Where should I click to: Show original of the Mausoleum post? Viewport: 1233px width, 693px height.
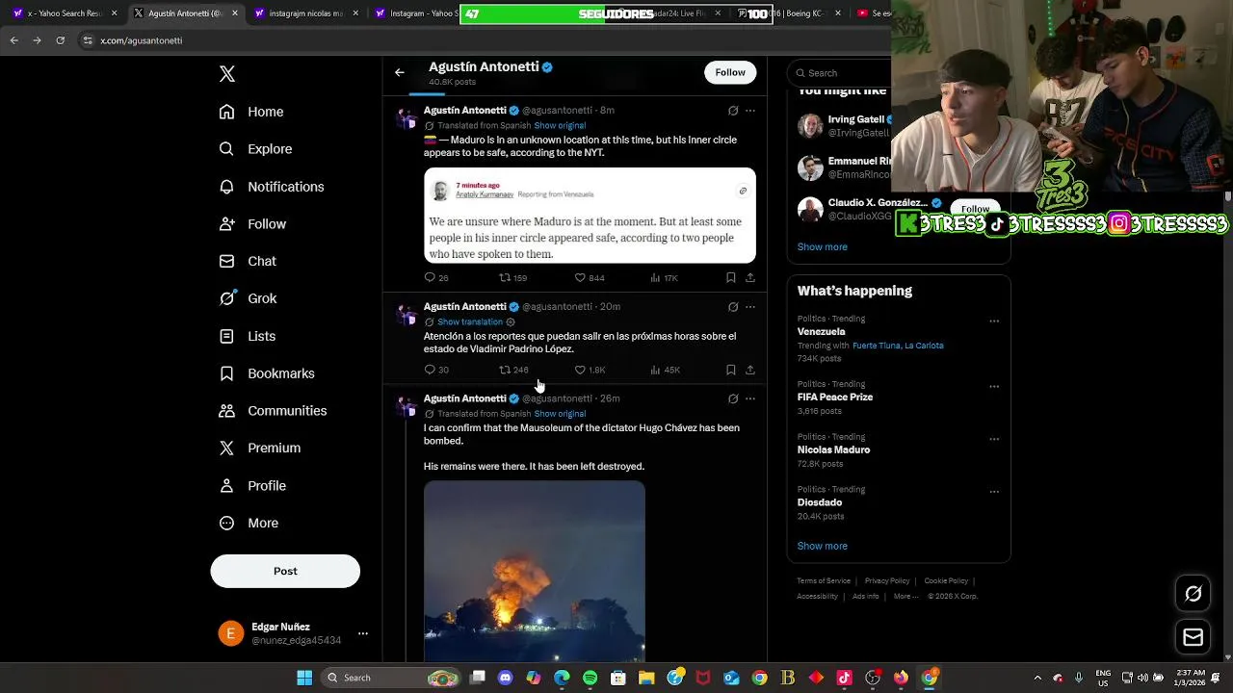point(560,414)
